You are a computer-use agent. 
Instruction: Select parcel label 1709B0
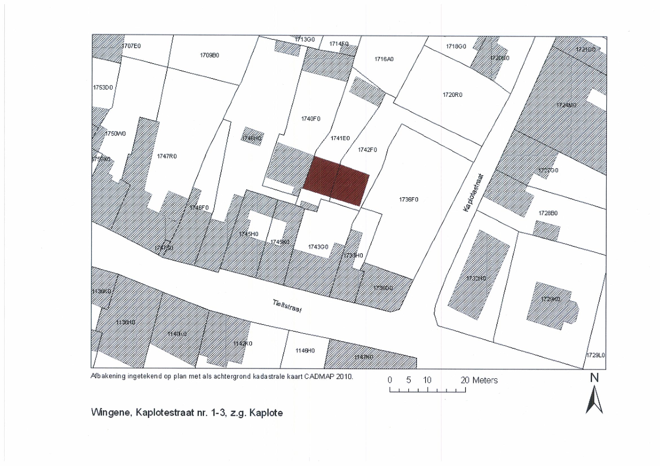click(209, 55)
